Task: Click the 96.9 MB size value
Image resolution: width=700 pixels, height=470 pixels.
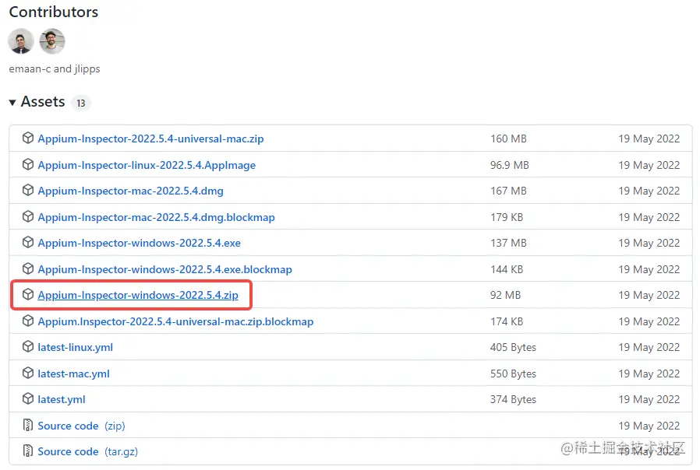Action: click(x=509, y=165)
